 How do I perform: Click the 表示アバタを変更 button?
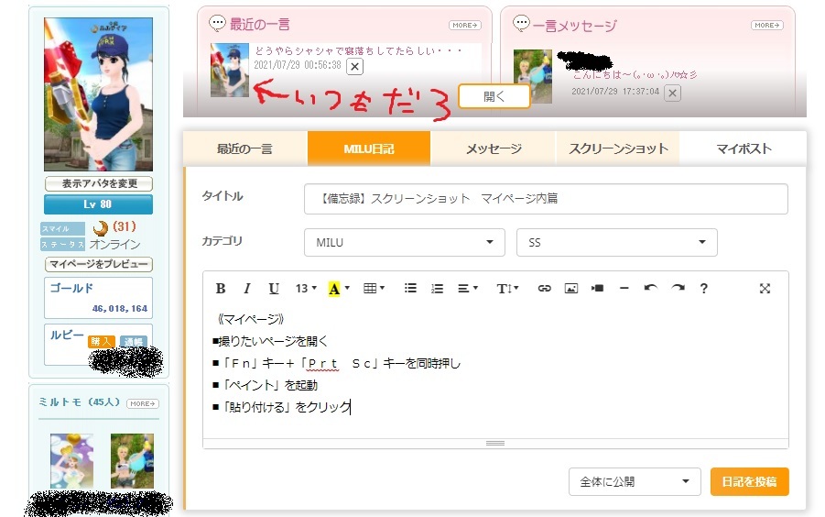[x=98, y=183]
